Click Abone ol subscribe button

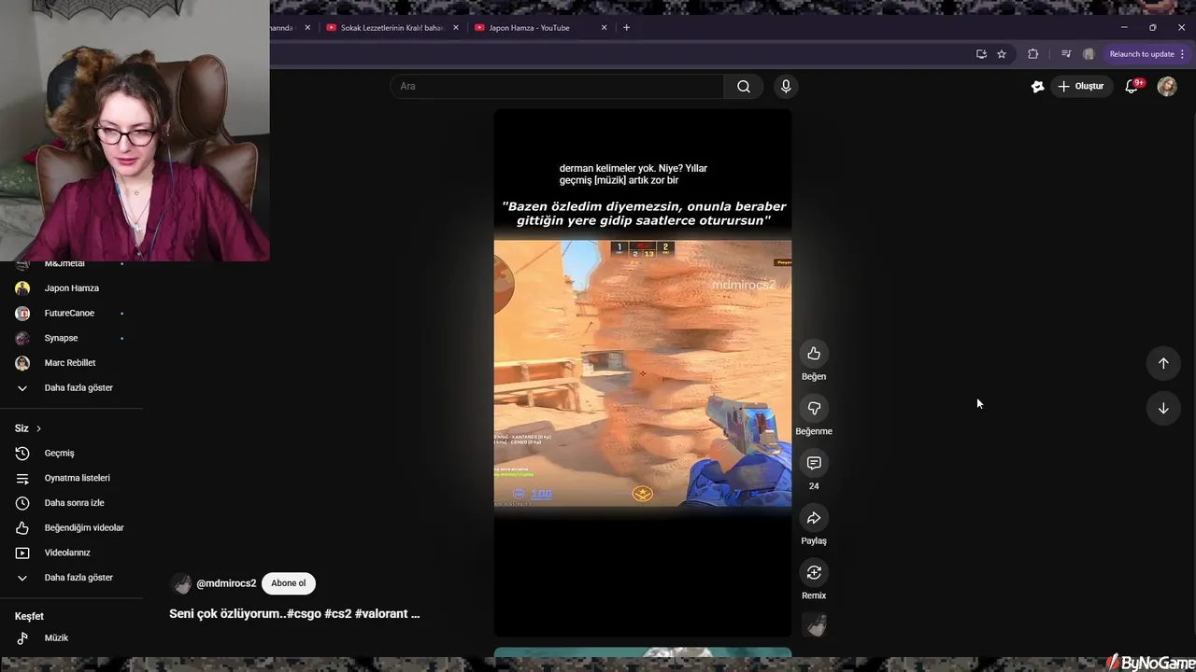click(288, 583)
